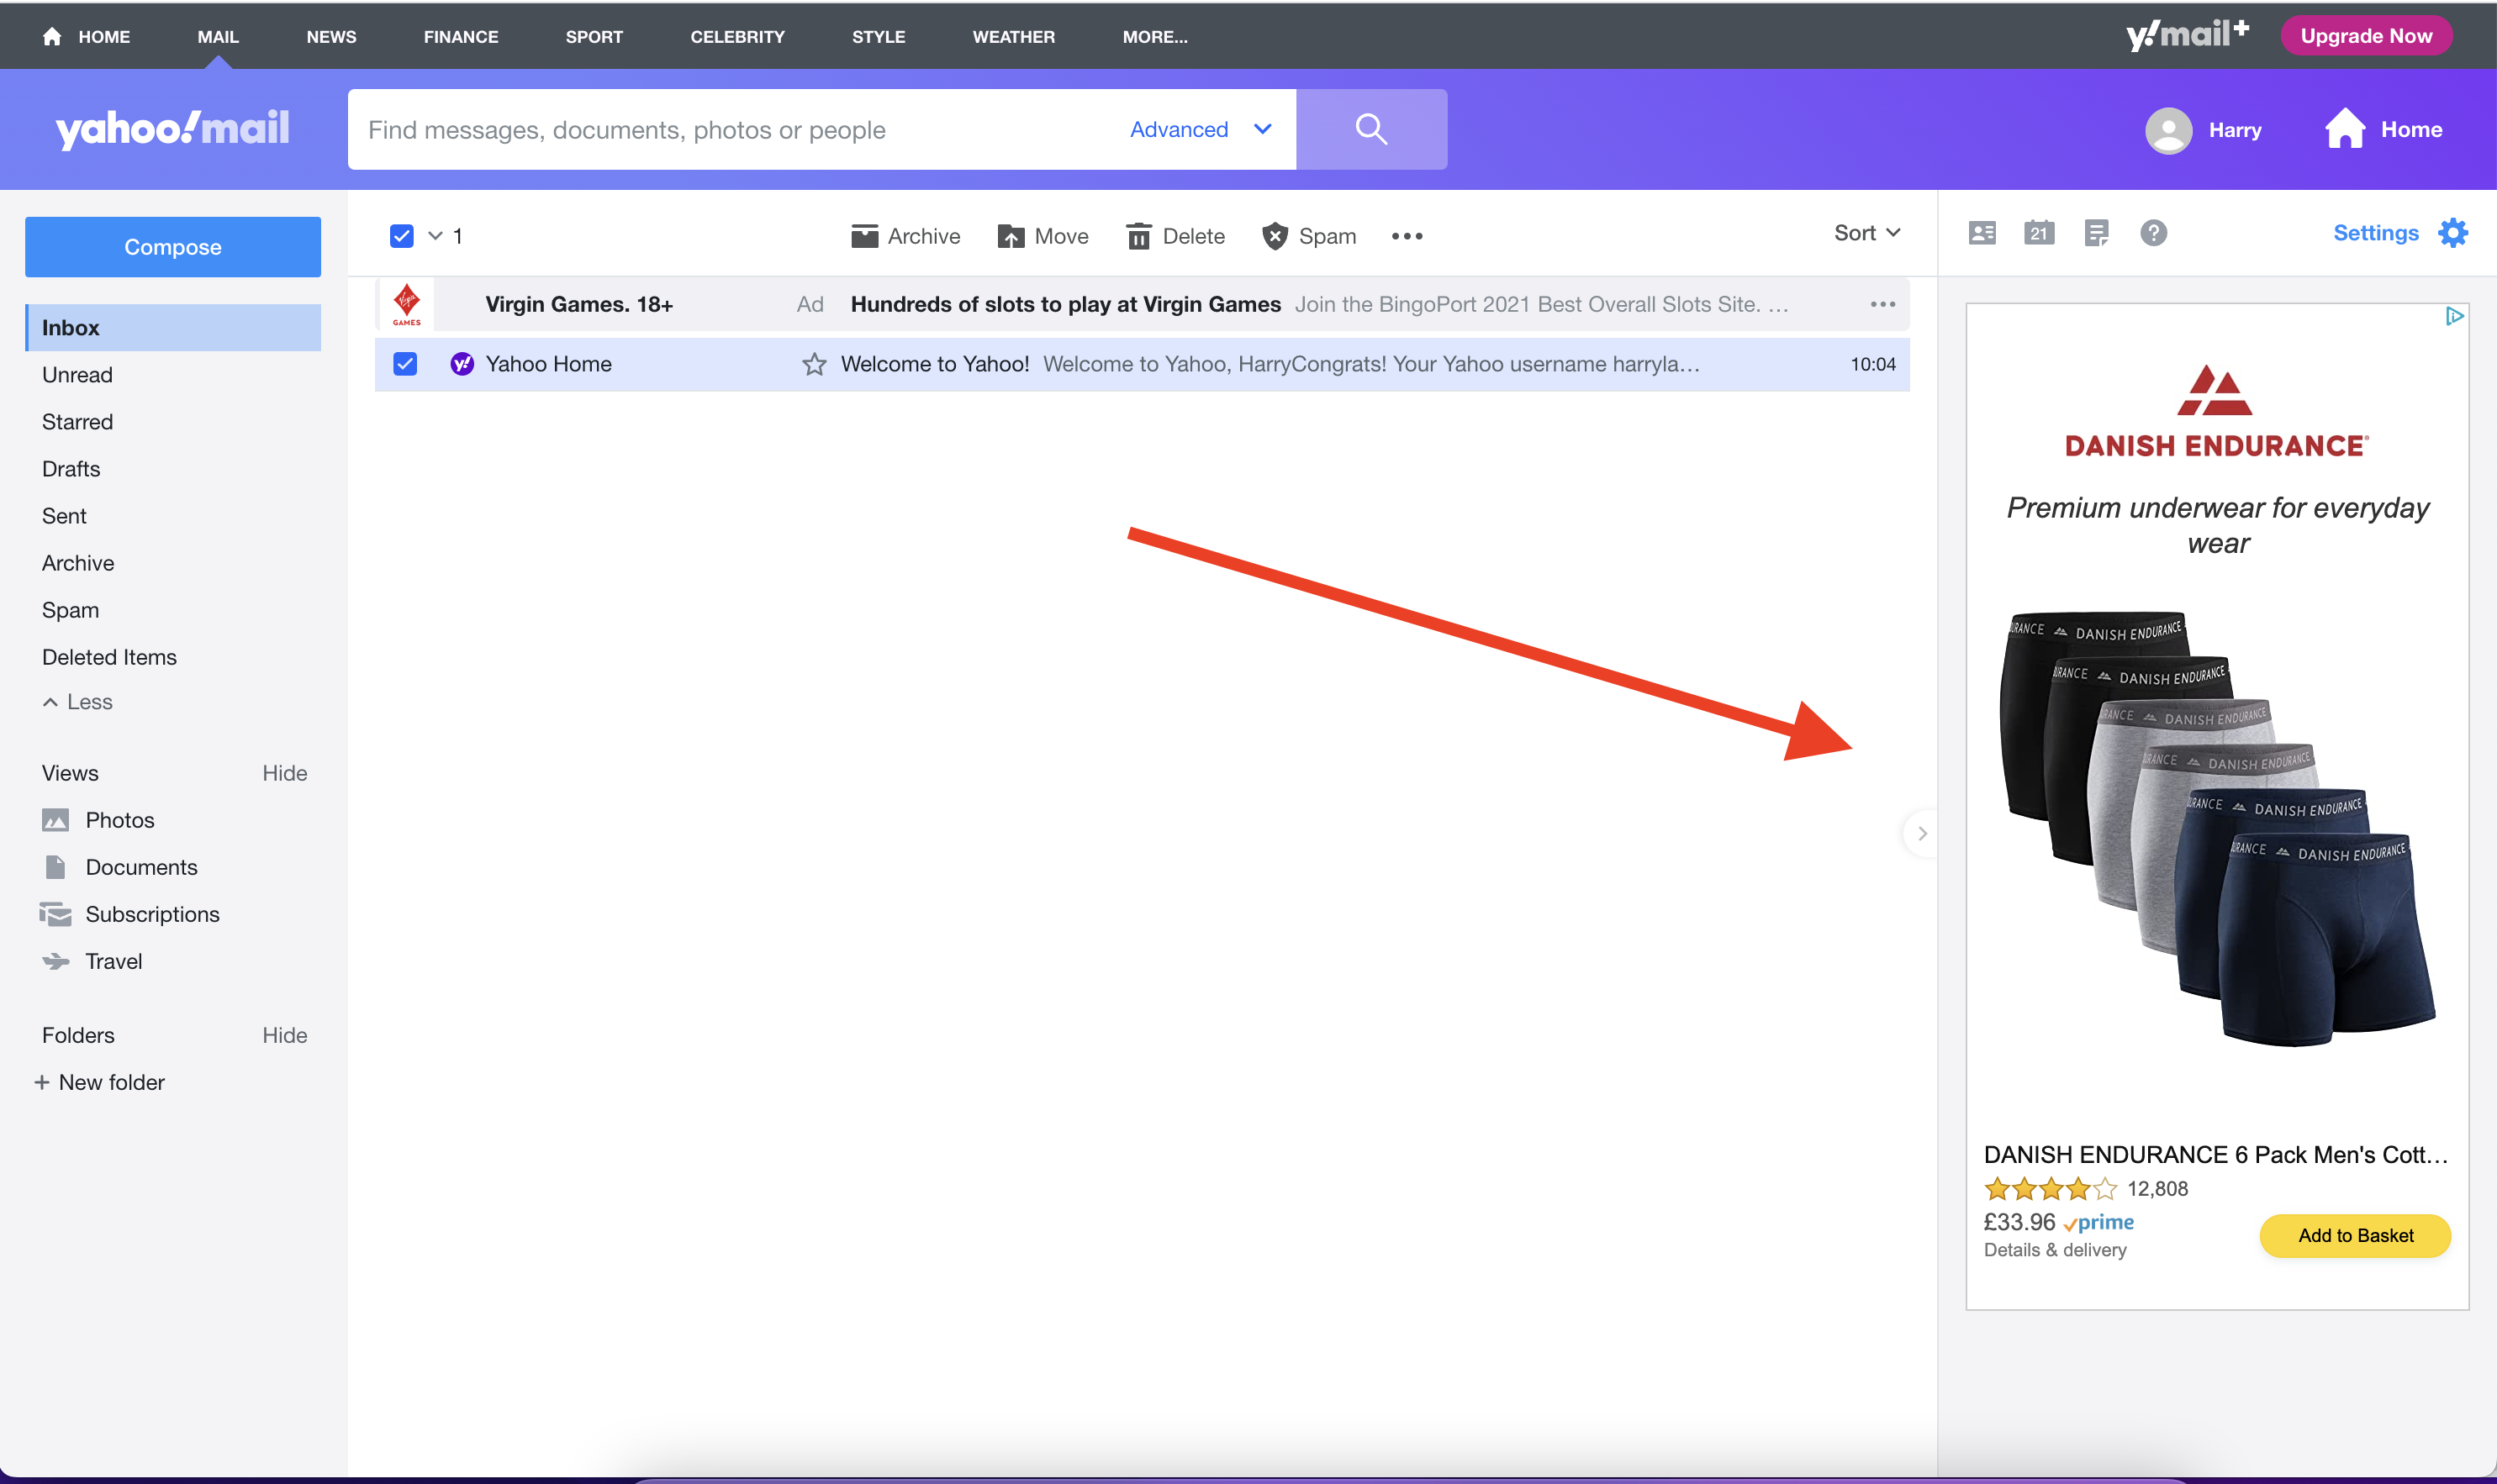Click the three-dot more options icon
Screen dimensions: 2497x1484
pos(1408,237)
